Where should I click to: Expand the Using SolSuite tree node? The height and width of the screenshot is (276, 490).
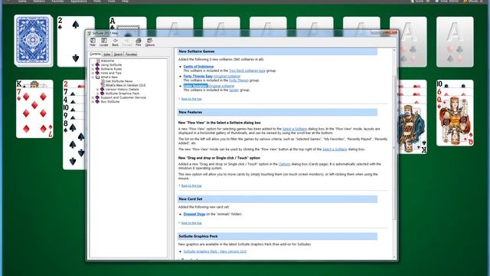coord(93,64)
